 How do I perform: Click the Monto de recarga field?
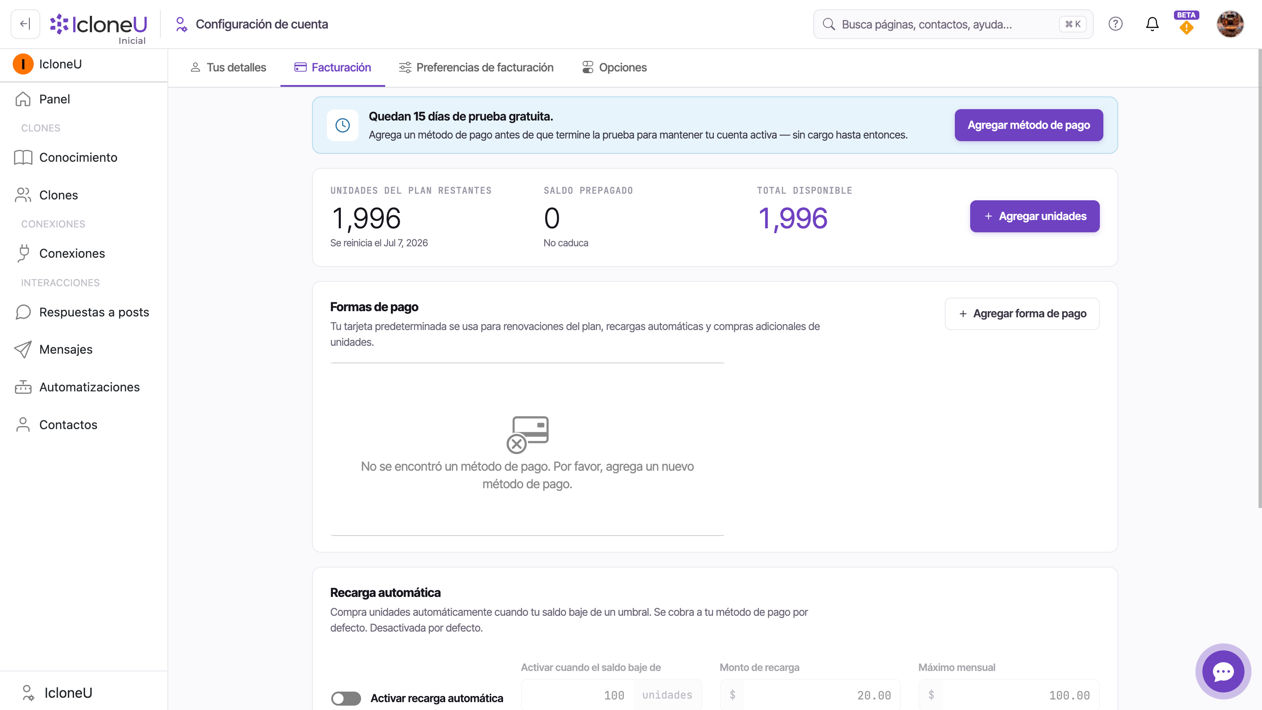click(810, 695)
